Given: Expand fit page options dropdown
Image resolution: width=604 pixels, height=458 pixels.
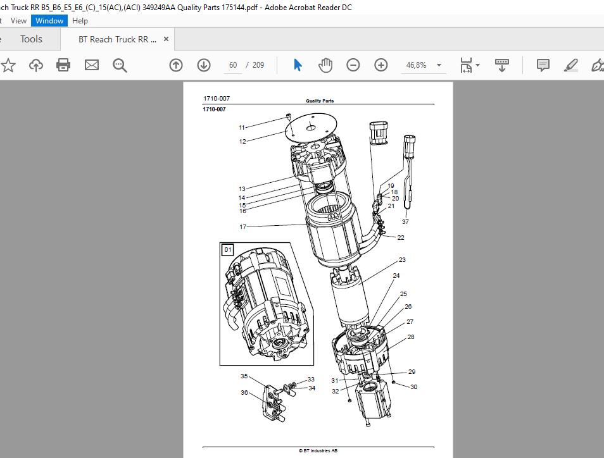Looking at the screenshot, I should pyautogui.click(x=470, y=65).
